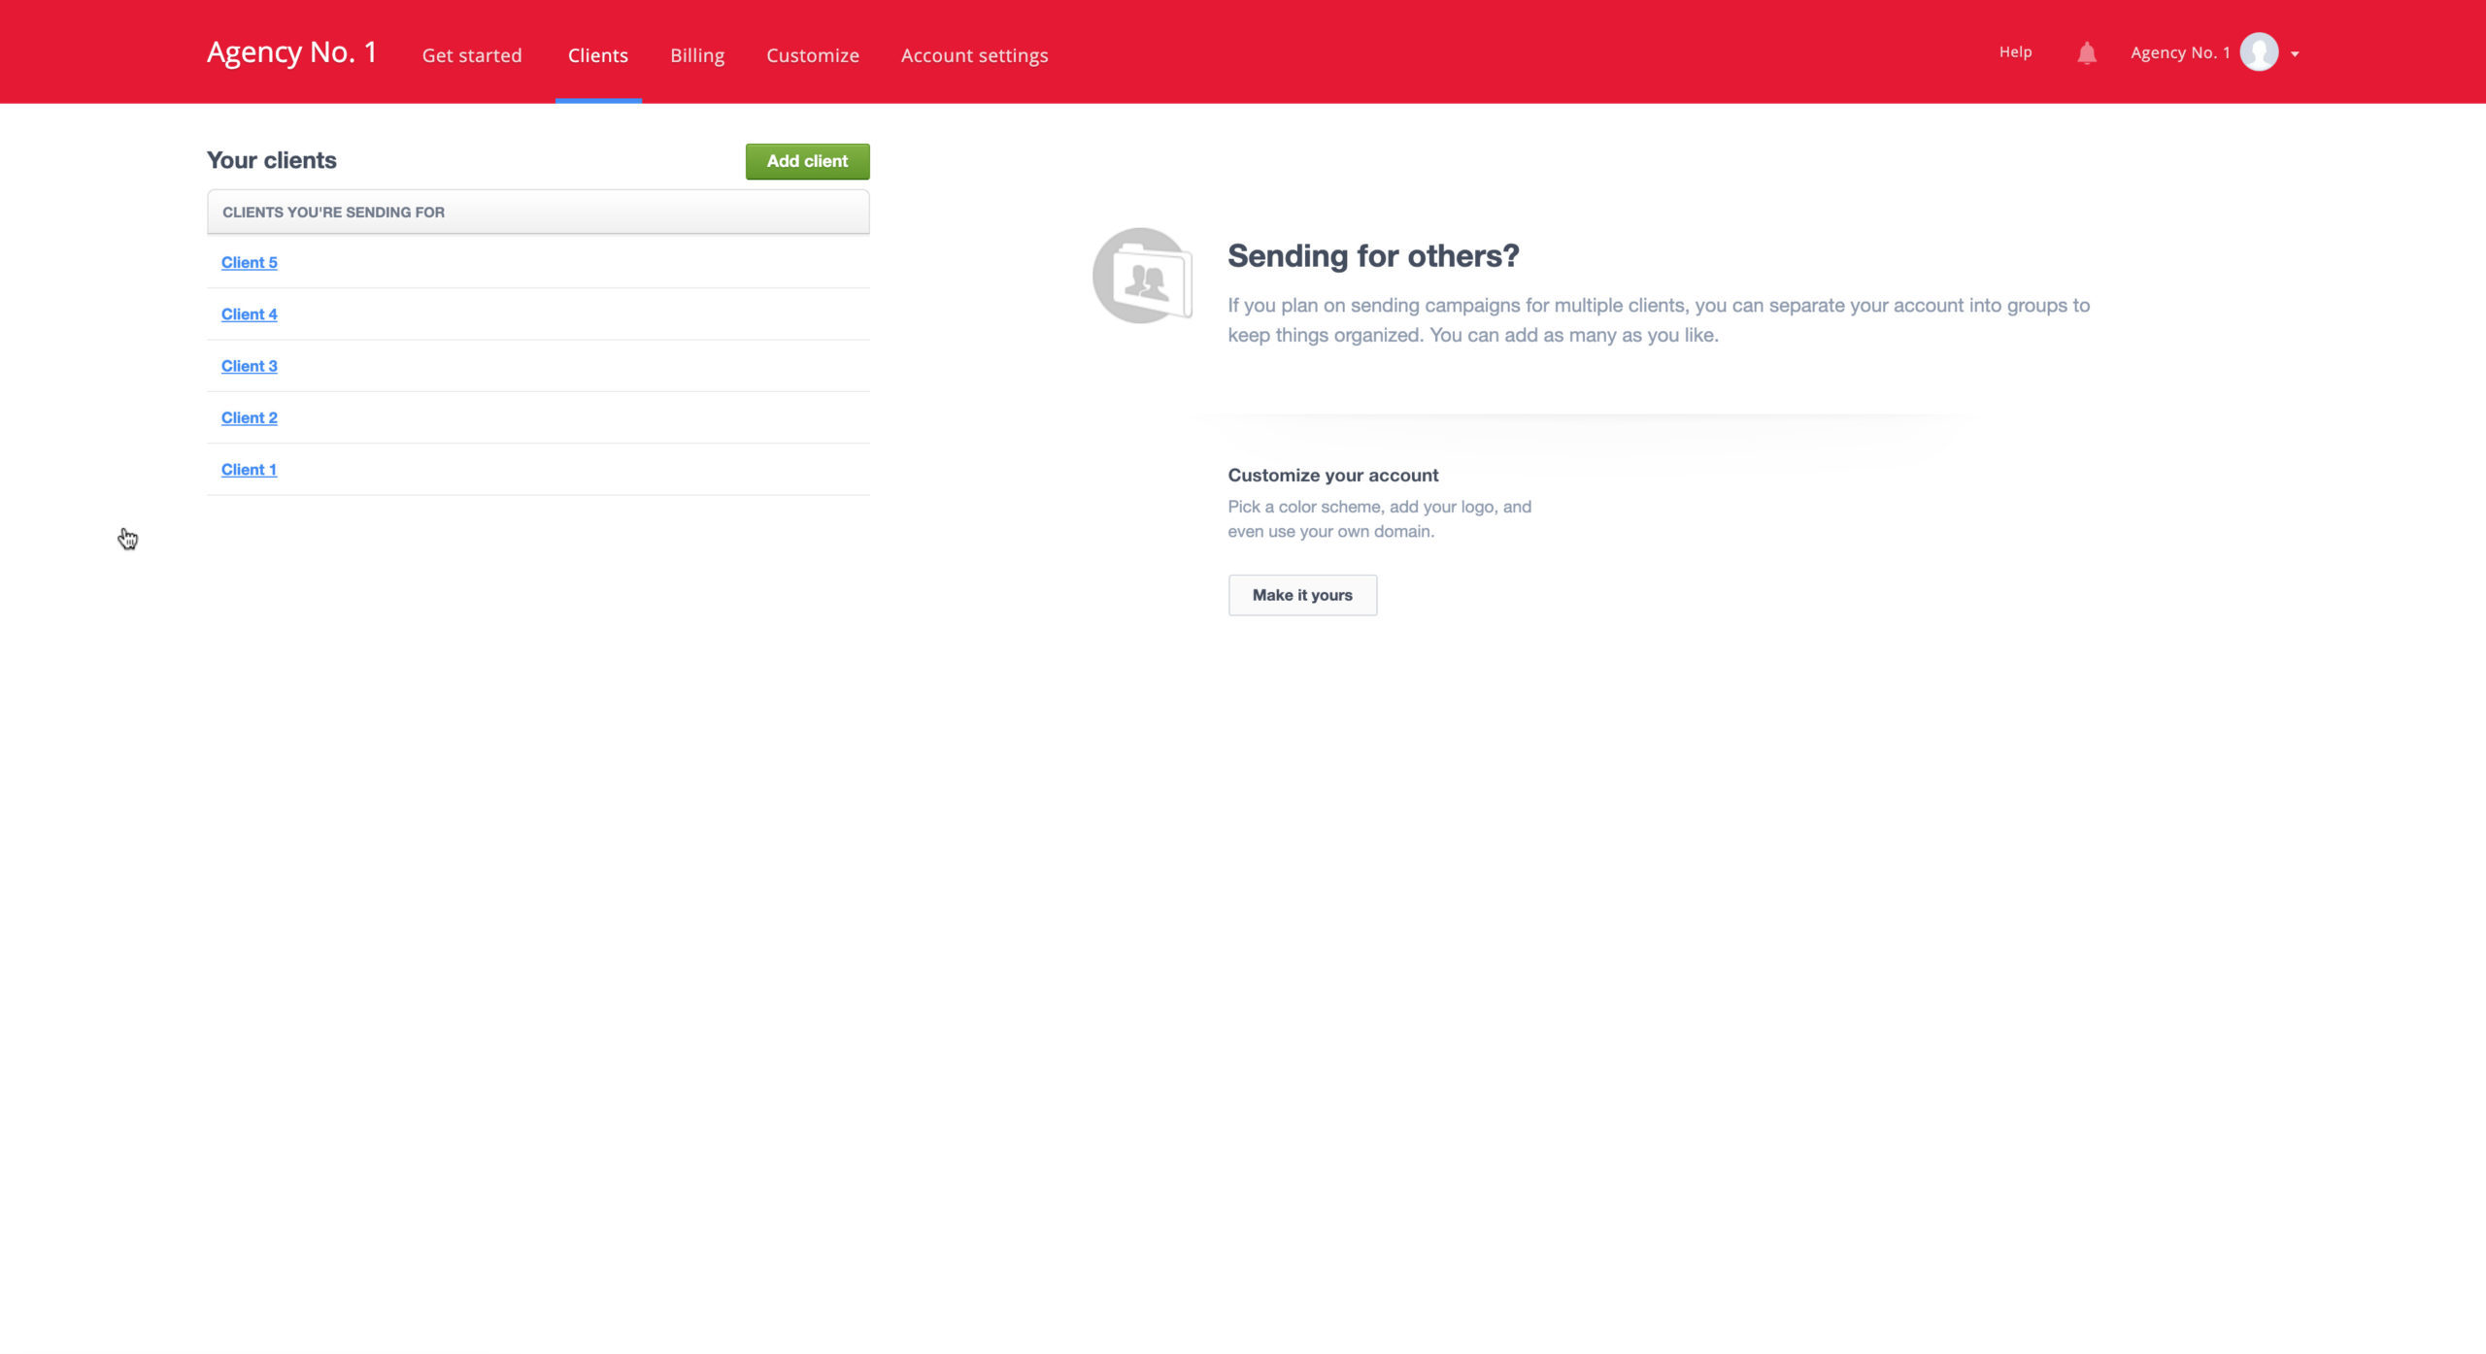
Task: Click the Help link
Action: [x=2015, y=52]
